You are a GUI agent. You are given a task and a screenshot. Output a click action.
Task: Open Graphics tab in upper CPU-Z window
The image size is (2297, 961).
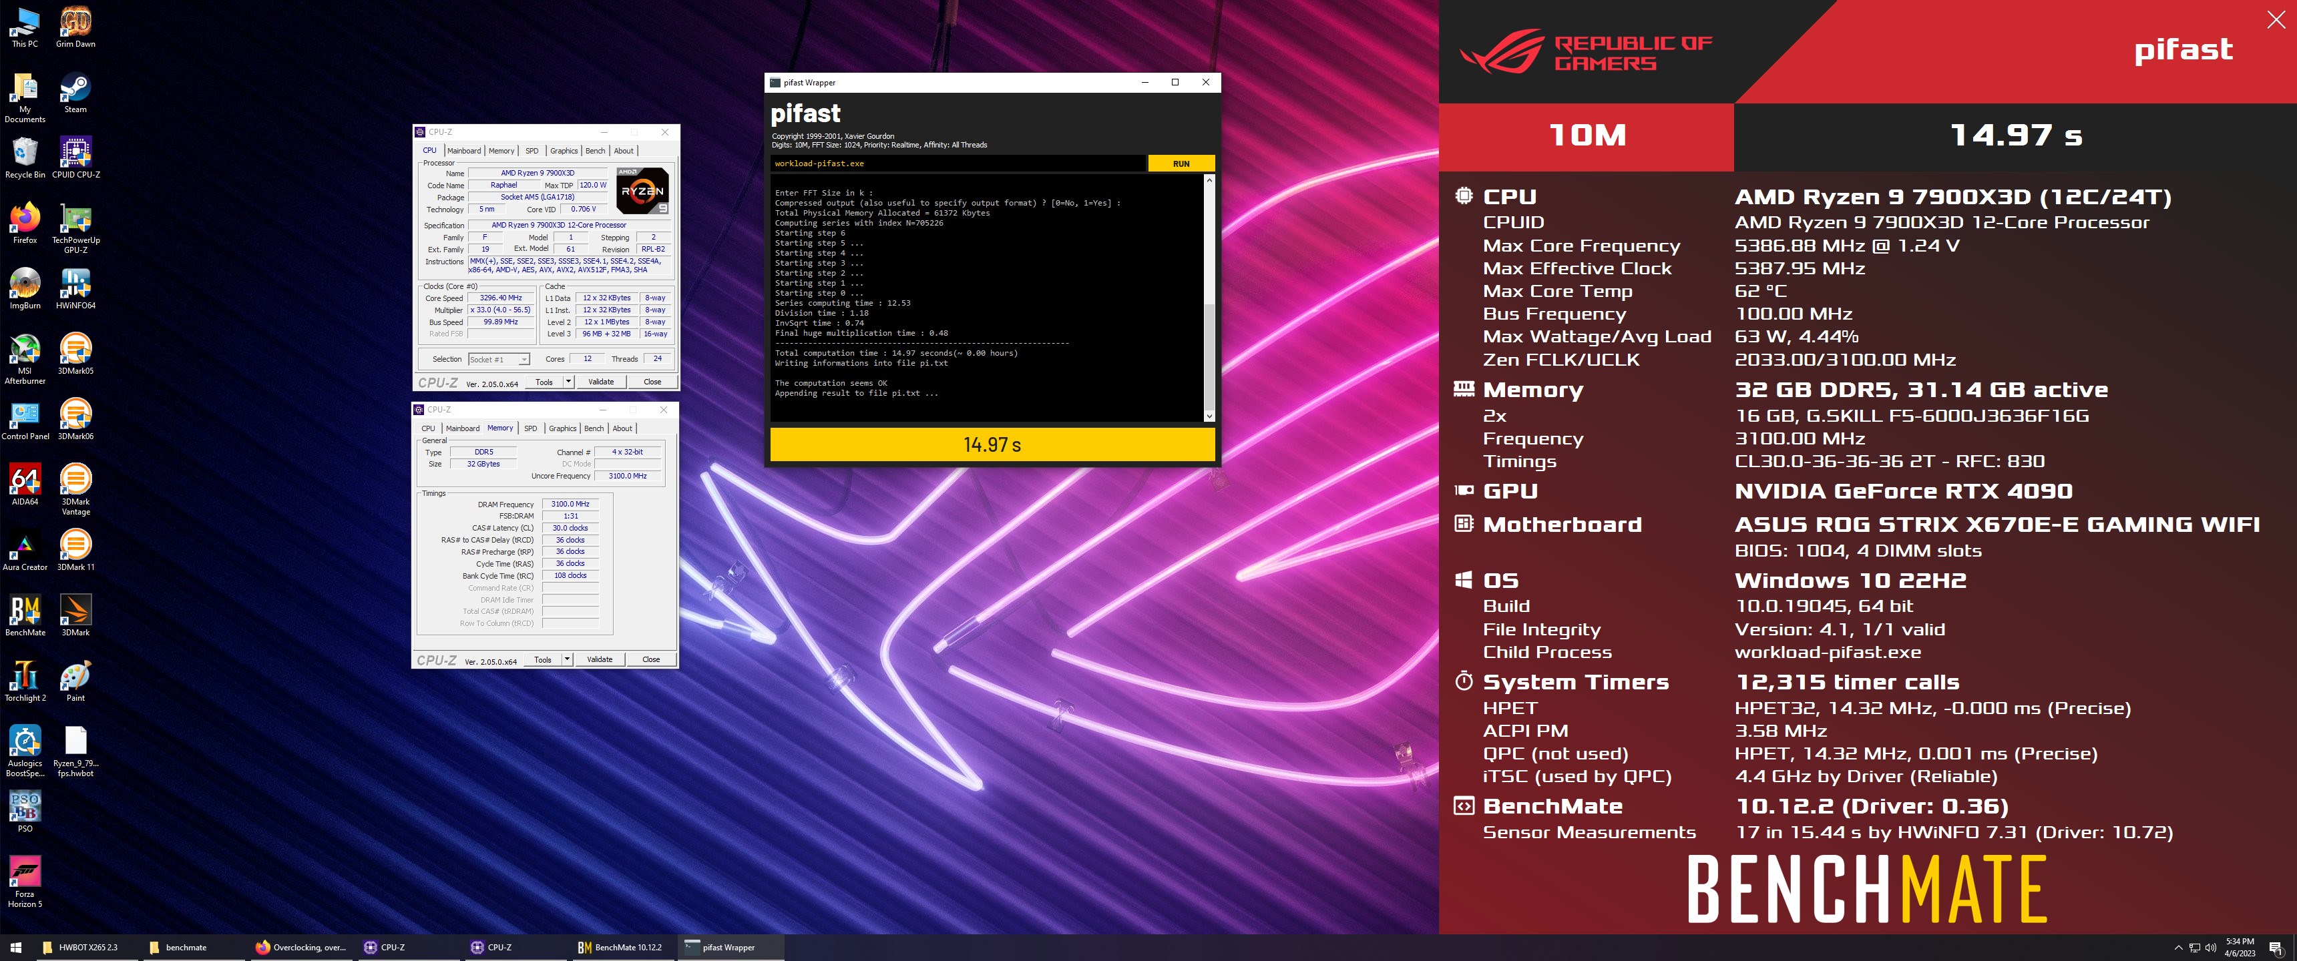click(x=564, y=151)
